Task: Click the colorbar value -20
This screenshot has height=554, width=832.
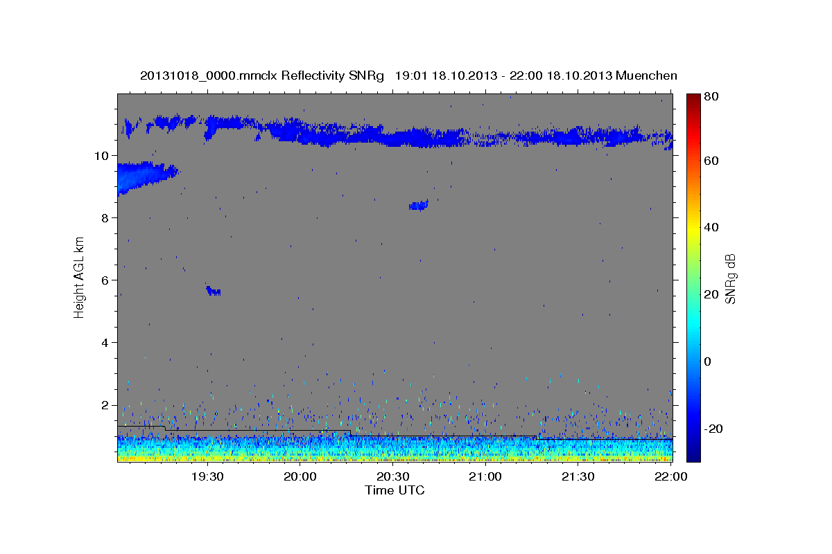Action: click(x=714, y=429)
